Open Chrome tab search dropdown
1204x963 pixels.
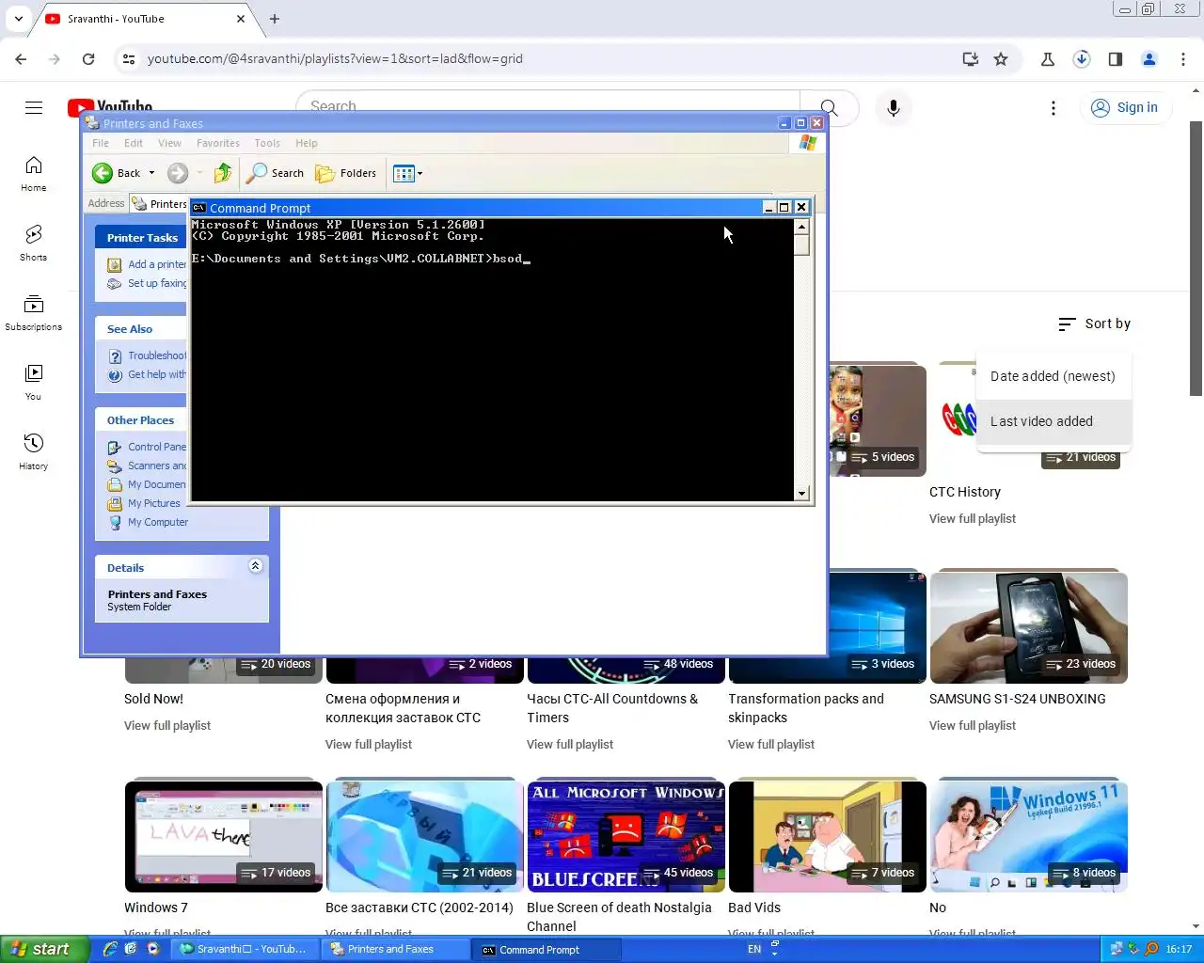pos(18,19)
